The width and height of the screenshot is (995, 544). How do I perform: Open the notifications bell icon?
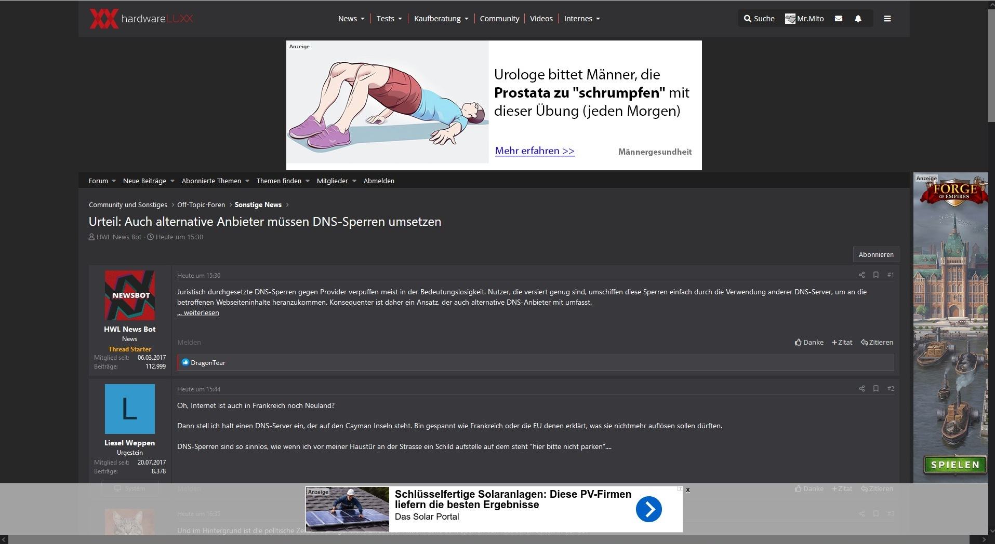858,19
